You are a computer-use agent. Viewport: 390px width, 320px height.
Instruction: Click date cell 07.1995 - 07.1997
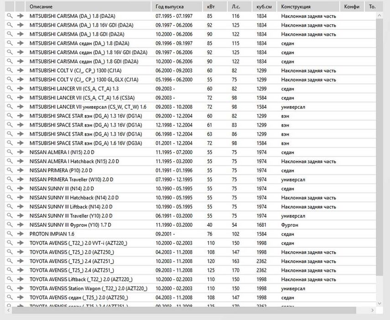pos(174,16)
